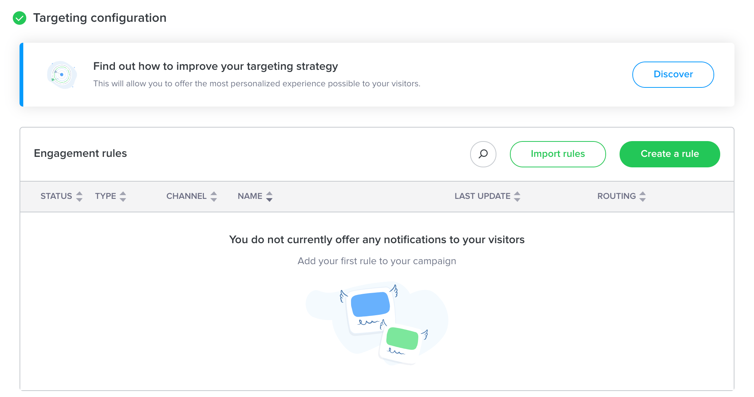Click the target illustration icon in the banner
The height and width of the screenshot is (397, 754).
pos(62,75)
